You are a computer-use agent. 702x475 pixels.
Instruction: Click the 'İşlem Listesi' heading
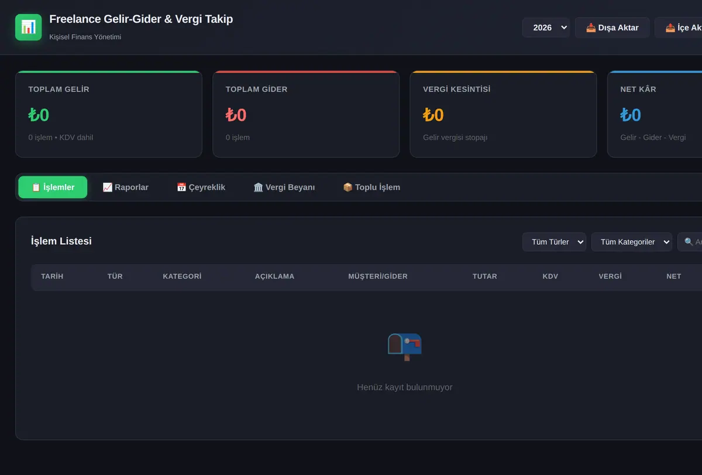[61, 241]
